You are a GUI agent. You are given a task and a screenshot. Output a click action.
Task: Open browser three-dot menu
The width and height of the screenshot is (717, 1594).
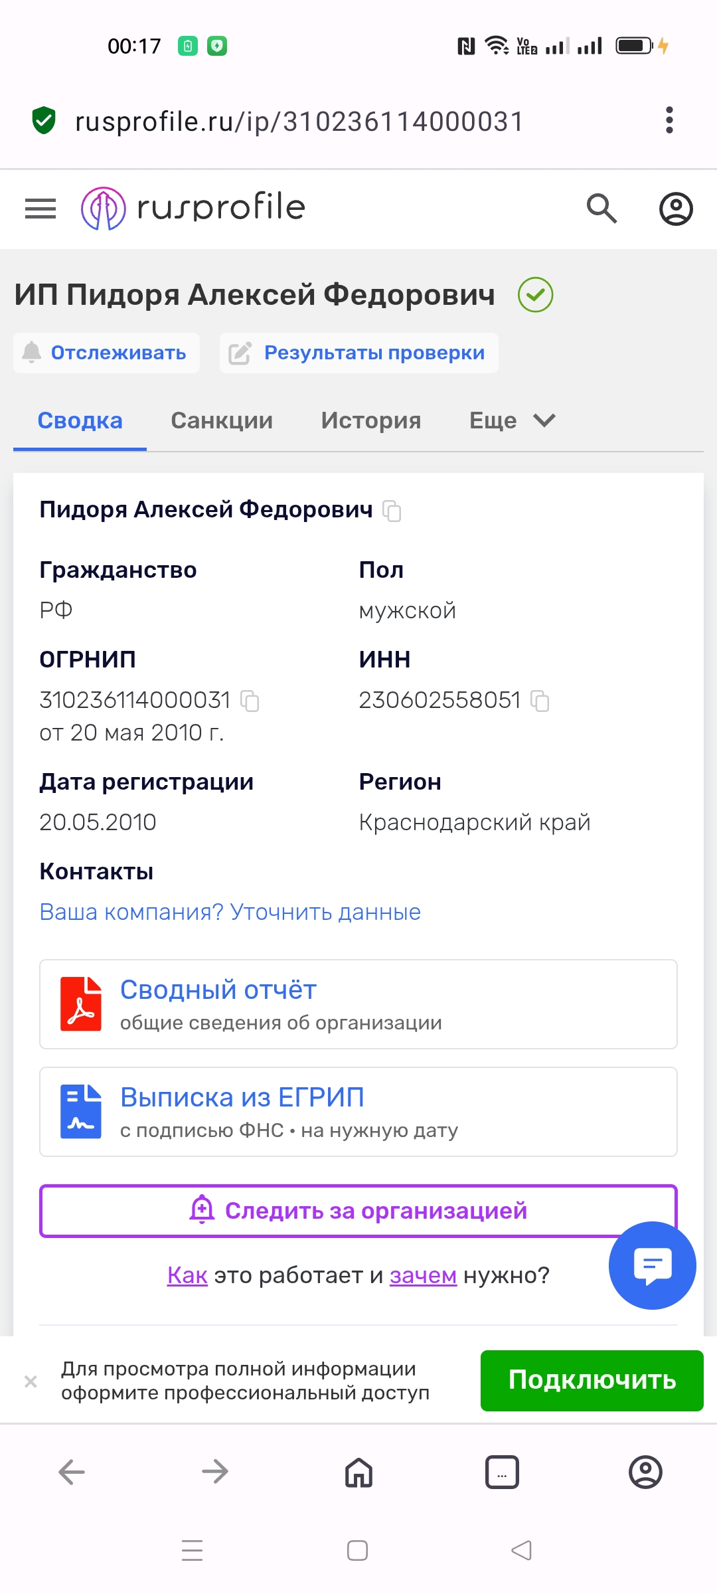(x=669, y=120)
